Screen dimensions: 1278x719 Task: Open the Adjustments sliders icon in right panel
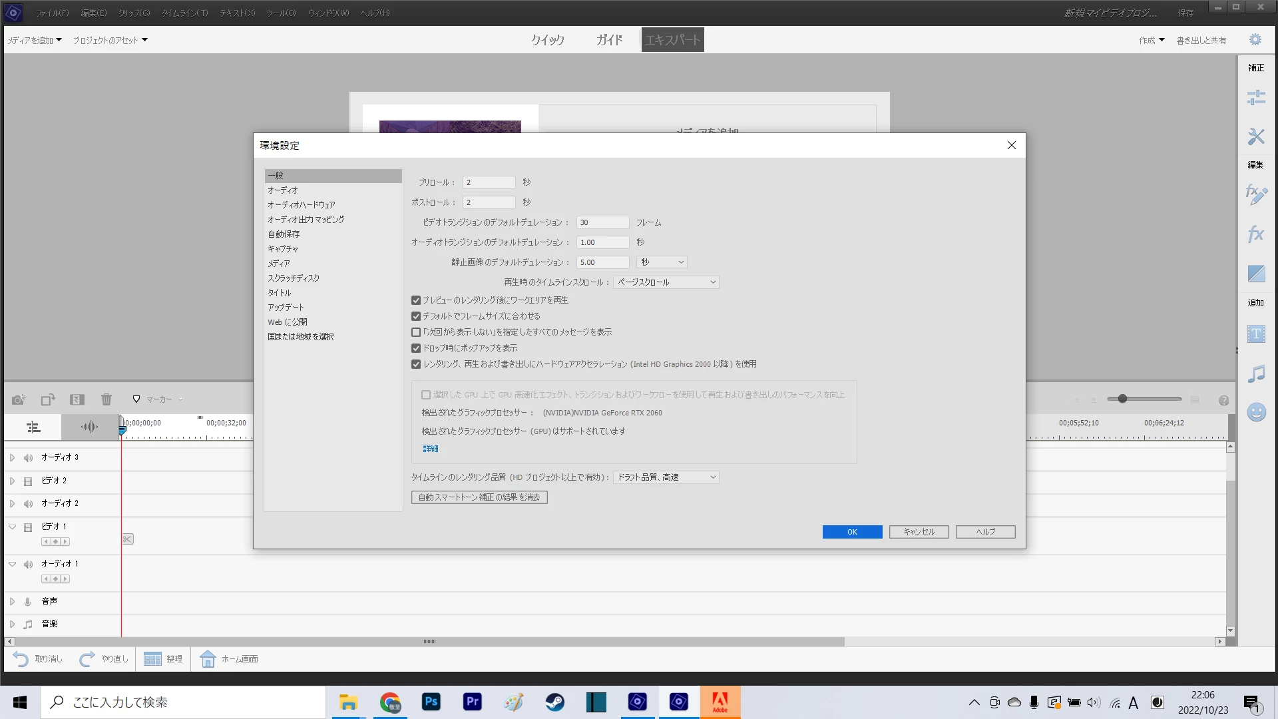pos(1256,99)
